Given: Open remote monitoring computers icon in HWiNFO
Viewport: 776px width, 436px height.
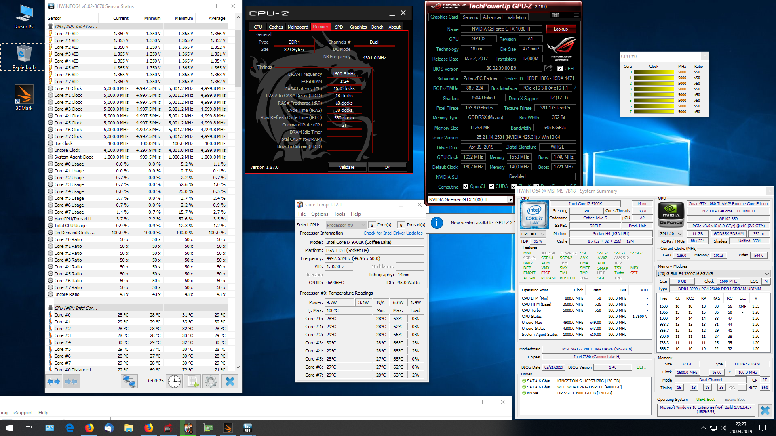Looking at the screenshot, I should click(x=129, y=381).
